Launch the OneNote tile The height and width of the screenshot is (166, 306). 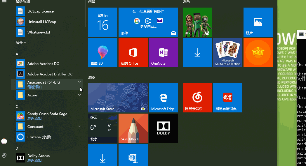pos(163,52)
